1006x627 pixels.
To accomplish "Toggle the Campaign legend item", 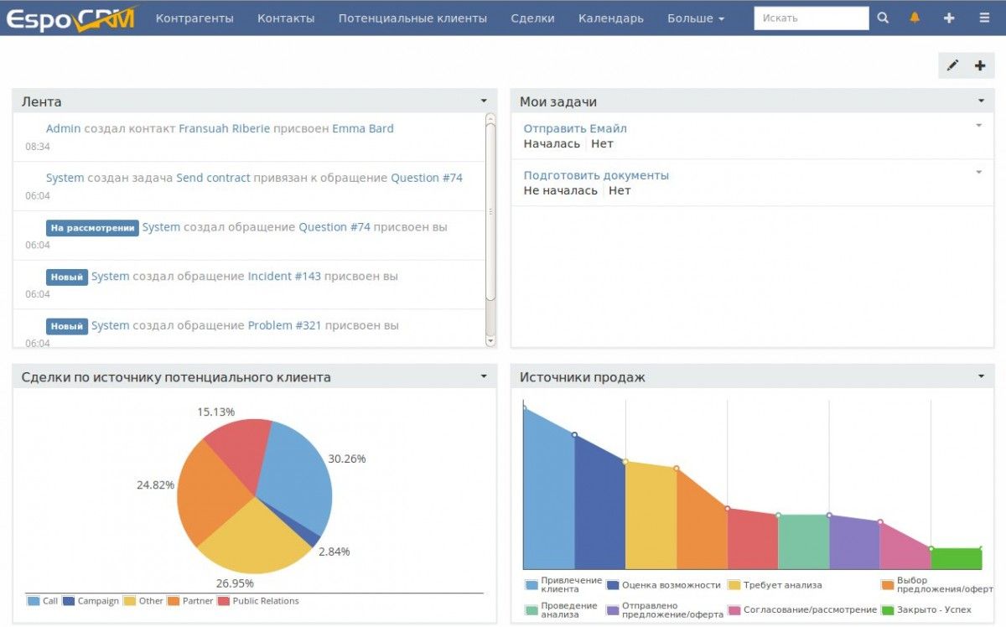I will click(91, 601).
